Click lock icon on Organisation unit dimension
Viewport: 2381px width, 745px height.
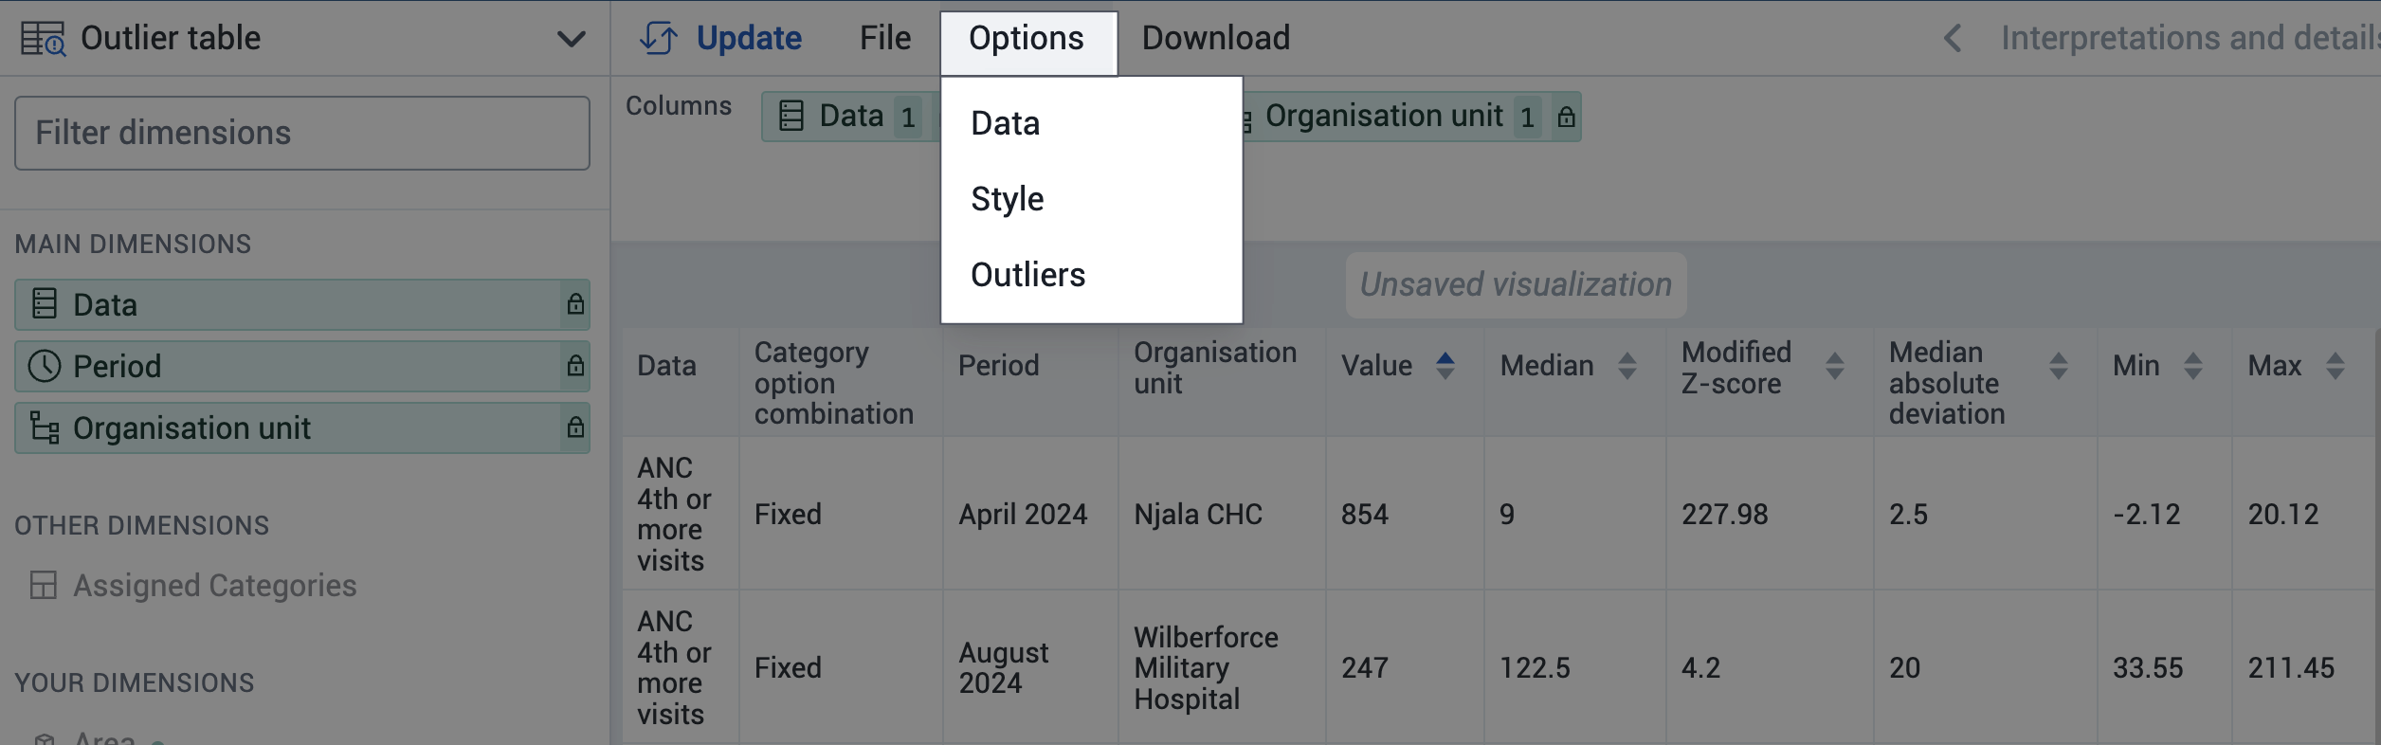point(575,427)
